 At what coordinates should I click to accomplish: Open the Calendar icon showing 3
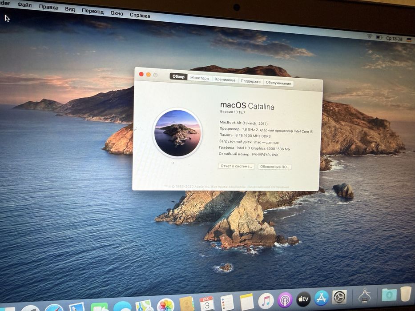pos(207,303)
